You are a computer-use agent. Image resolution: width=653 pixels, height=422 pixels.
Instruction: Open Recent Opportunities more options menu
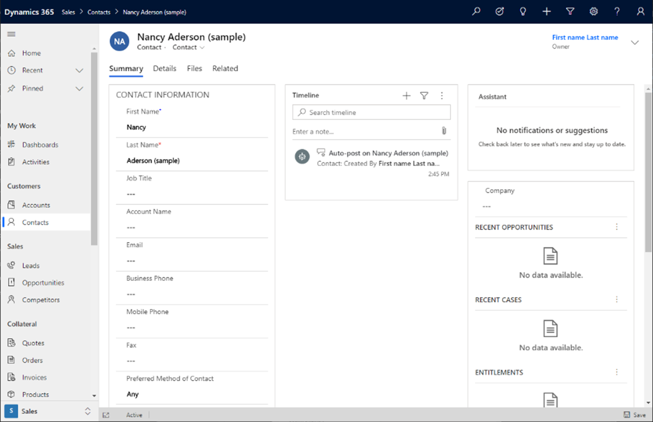click(617, 227)
